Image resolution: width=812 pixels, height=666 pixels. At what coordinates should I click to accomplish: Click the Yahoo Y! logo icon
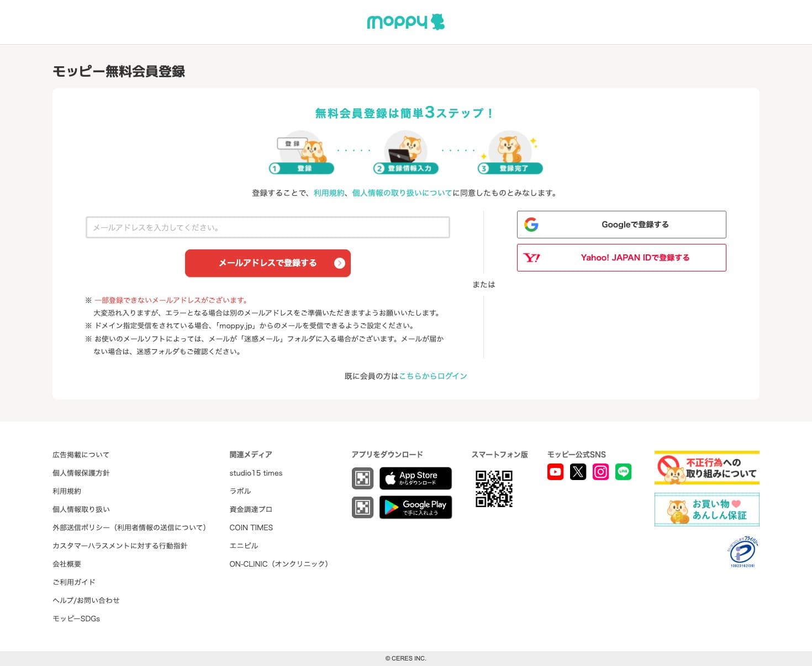click(531, 258)
